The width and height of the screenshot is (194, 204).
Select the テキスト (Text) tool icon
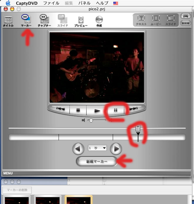coord(142,19)
